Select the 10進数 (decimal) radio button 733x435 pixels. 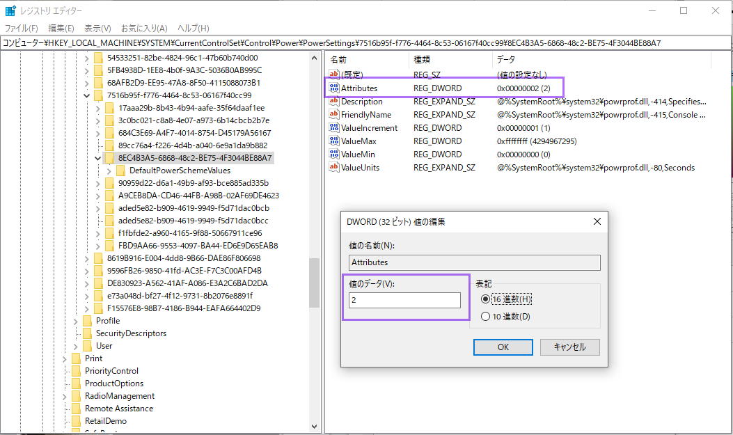click(x=485, y=317)
